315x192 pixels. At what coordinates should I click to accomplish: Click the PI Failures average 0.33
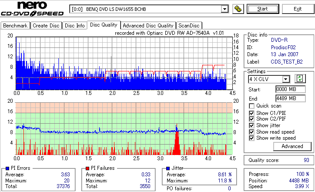[x=146, y=175]
